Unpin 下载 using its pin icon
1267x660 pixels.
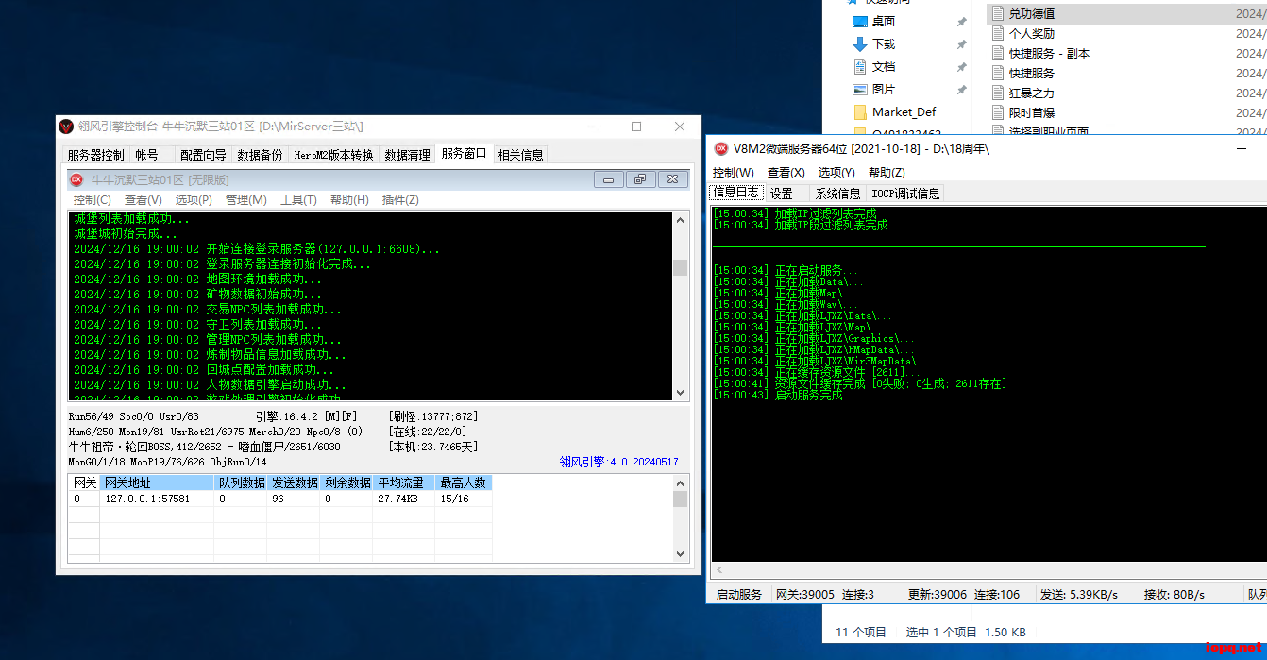pyautogui.click(x=962, y=44)
